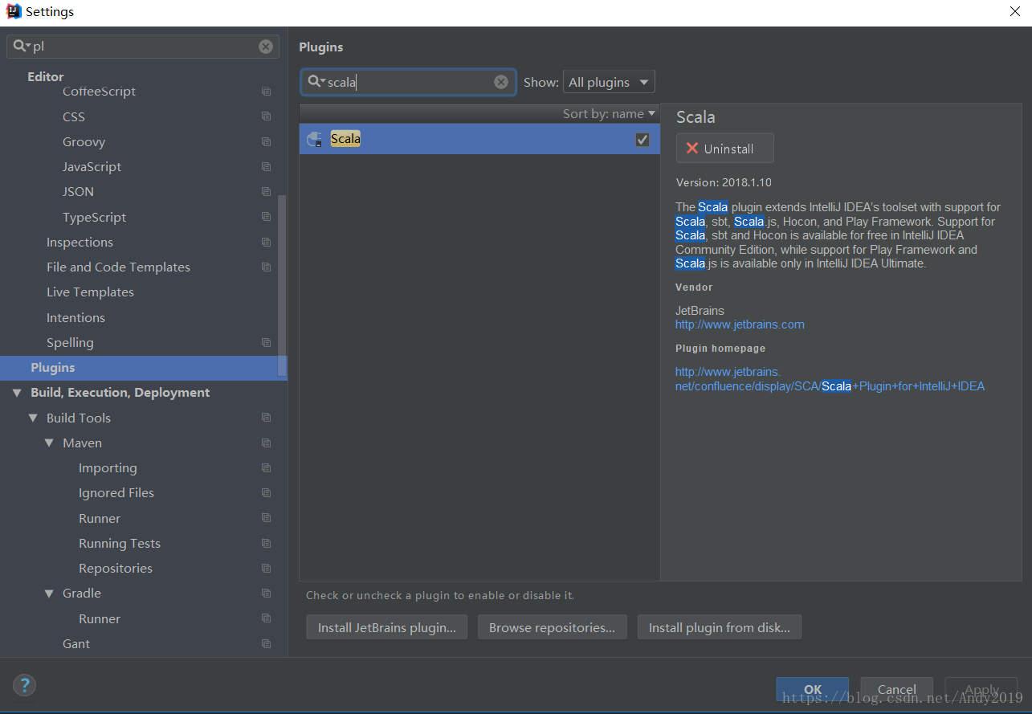Click the magnifier icon in plugin search
This screenshot has width=1032, height=714.
point(316,82)
